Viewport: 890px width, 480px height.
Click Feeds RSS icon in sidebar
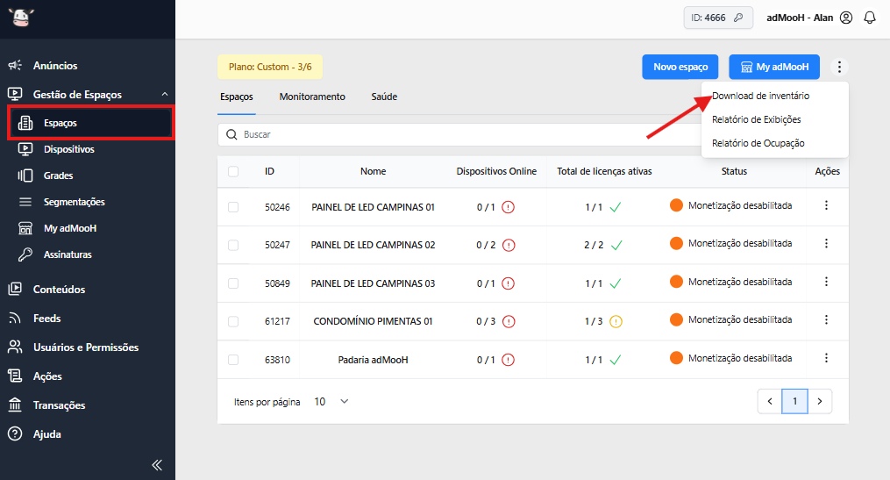click(x=15, y=319)
